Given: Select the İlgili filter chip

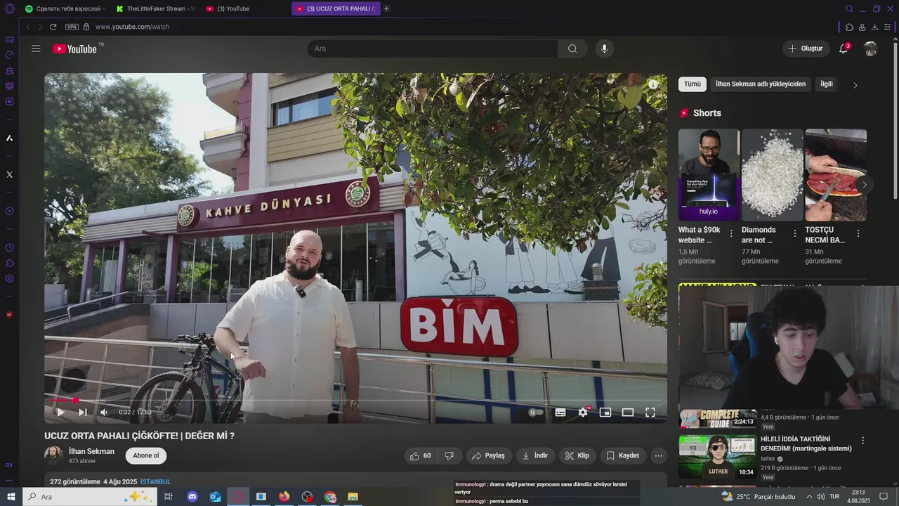Looking at the screenshot, I should (x=827, y=84).
